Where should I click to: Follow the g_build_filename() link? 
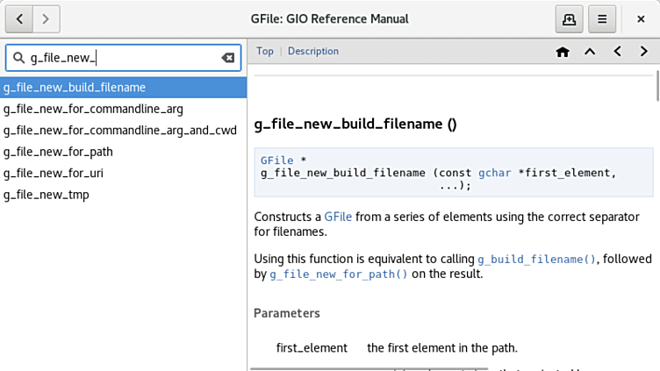pyautogui.click(x=536, y=260)
